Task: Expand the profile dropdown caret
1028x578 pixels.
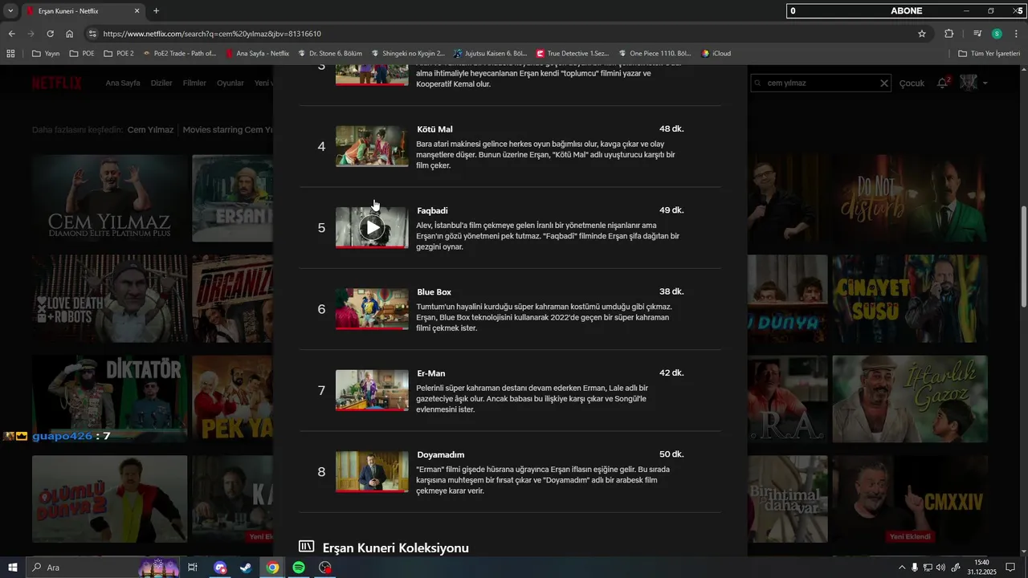Action: (985, 83)
